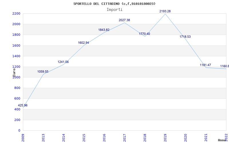The image size is (229, 143).
Task: Click x-axis year 2019
Action: [x=165, y=138]
